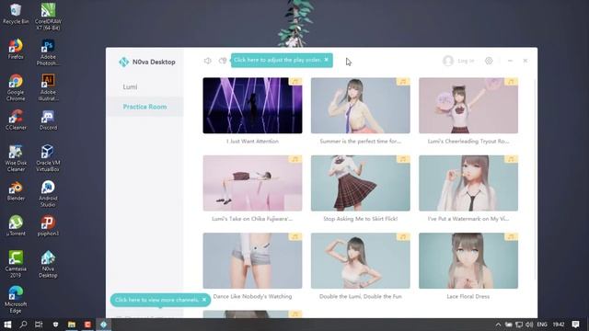
Task: Click music badge on I Just Want Attention
Action: [x=295, y=82]
